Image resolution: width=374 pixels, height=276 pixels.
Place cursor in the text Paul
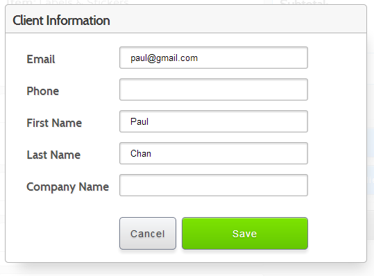pos(139,121)
